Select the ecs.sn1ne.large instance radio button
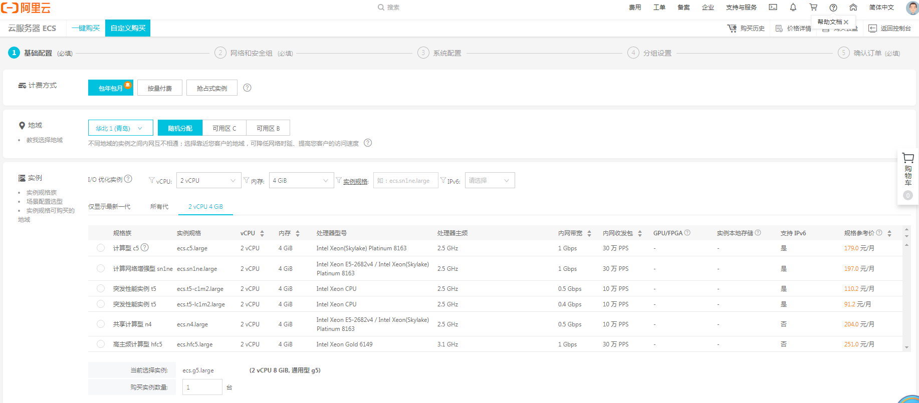This screenshot has height=403, width=919. coord(101,269)
